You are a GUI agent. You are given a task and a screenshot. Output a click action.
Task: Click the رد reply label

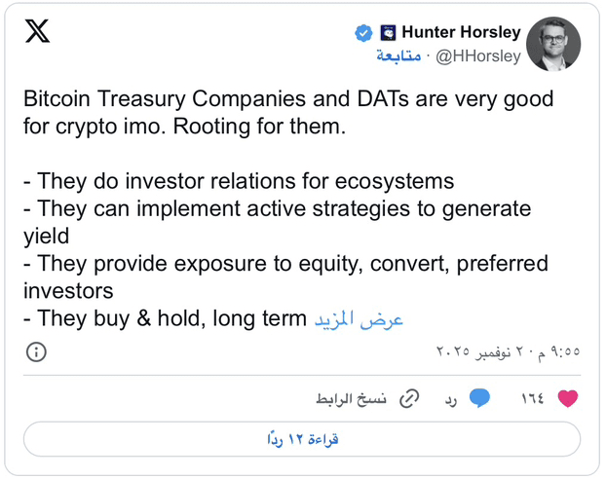451,398
